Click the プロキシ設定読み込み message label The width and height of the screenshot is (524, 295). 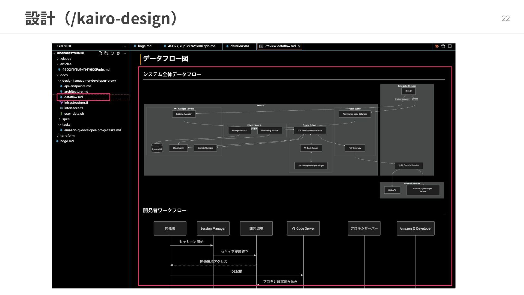[280, 281]
